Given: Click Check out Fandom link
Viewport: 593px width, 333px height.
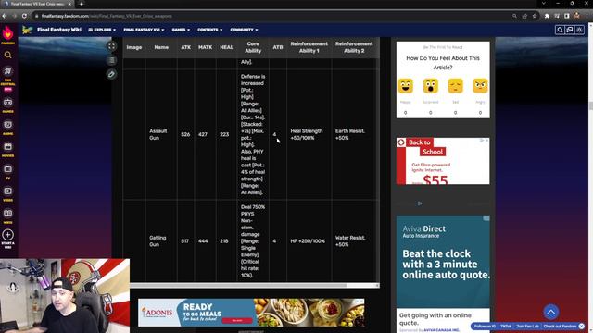Looking at the screenshot, I should pos(560,327).
